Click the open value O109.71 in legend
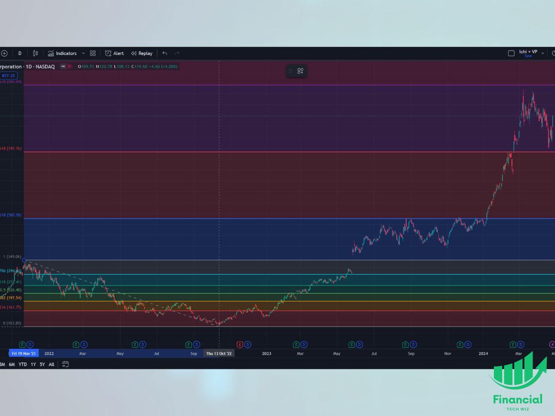Image resolution: width=555 pixels, height=416 pixels. (86, 67)
